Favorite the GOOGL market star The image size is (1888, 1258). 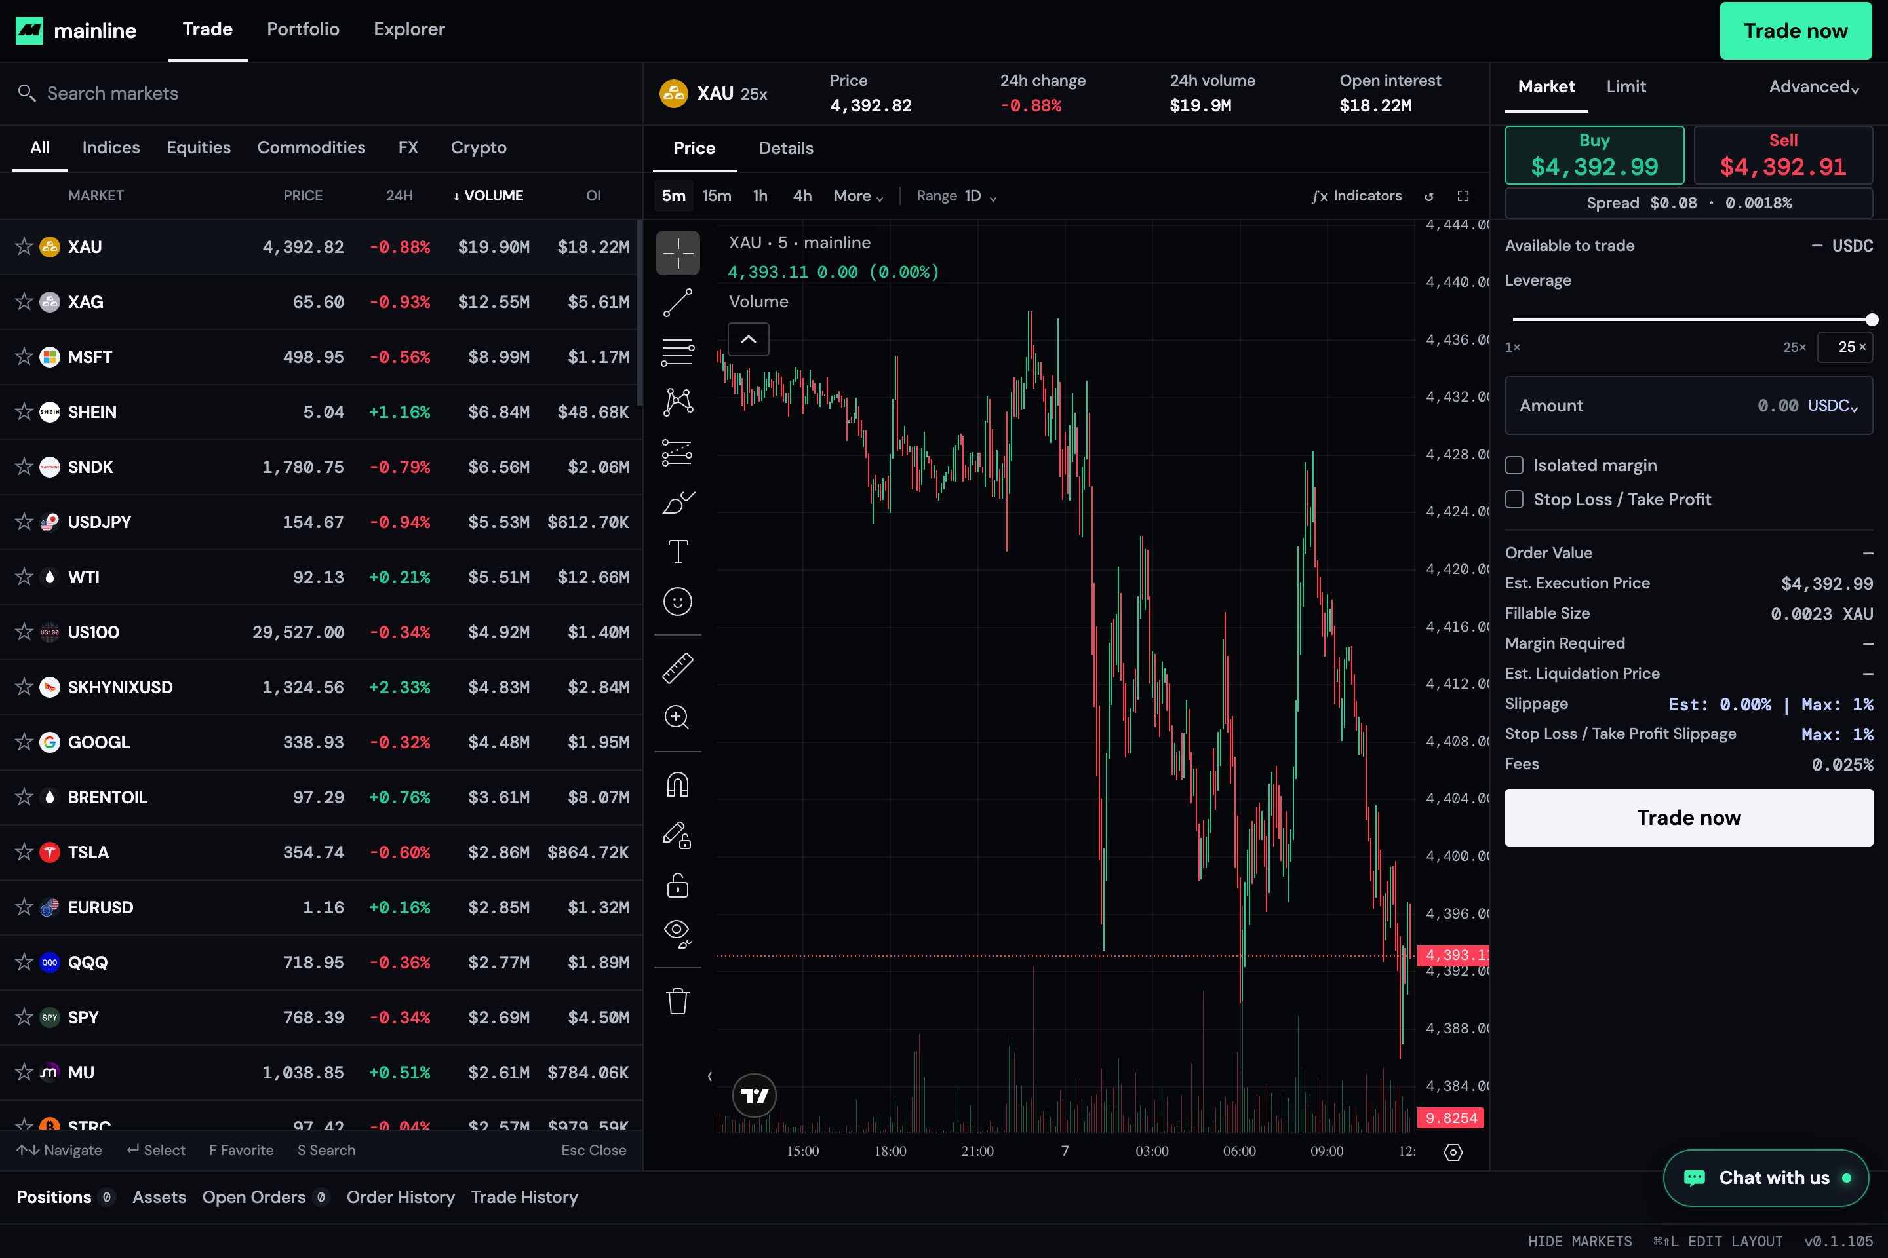coord(24,742)
